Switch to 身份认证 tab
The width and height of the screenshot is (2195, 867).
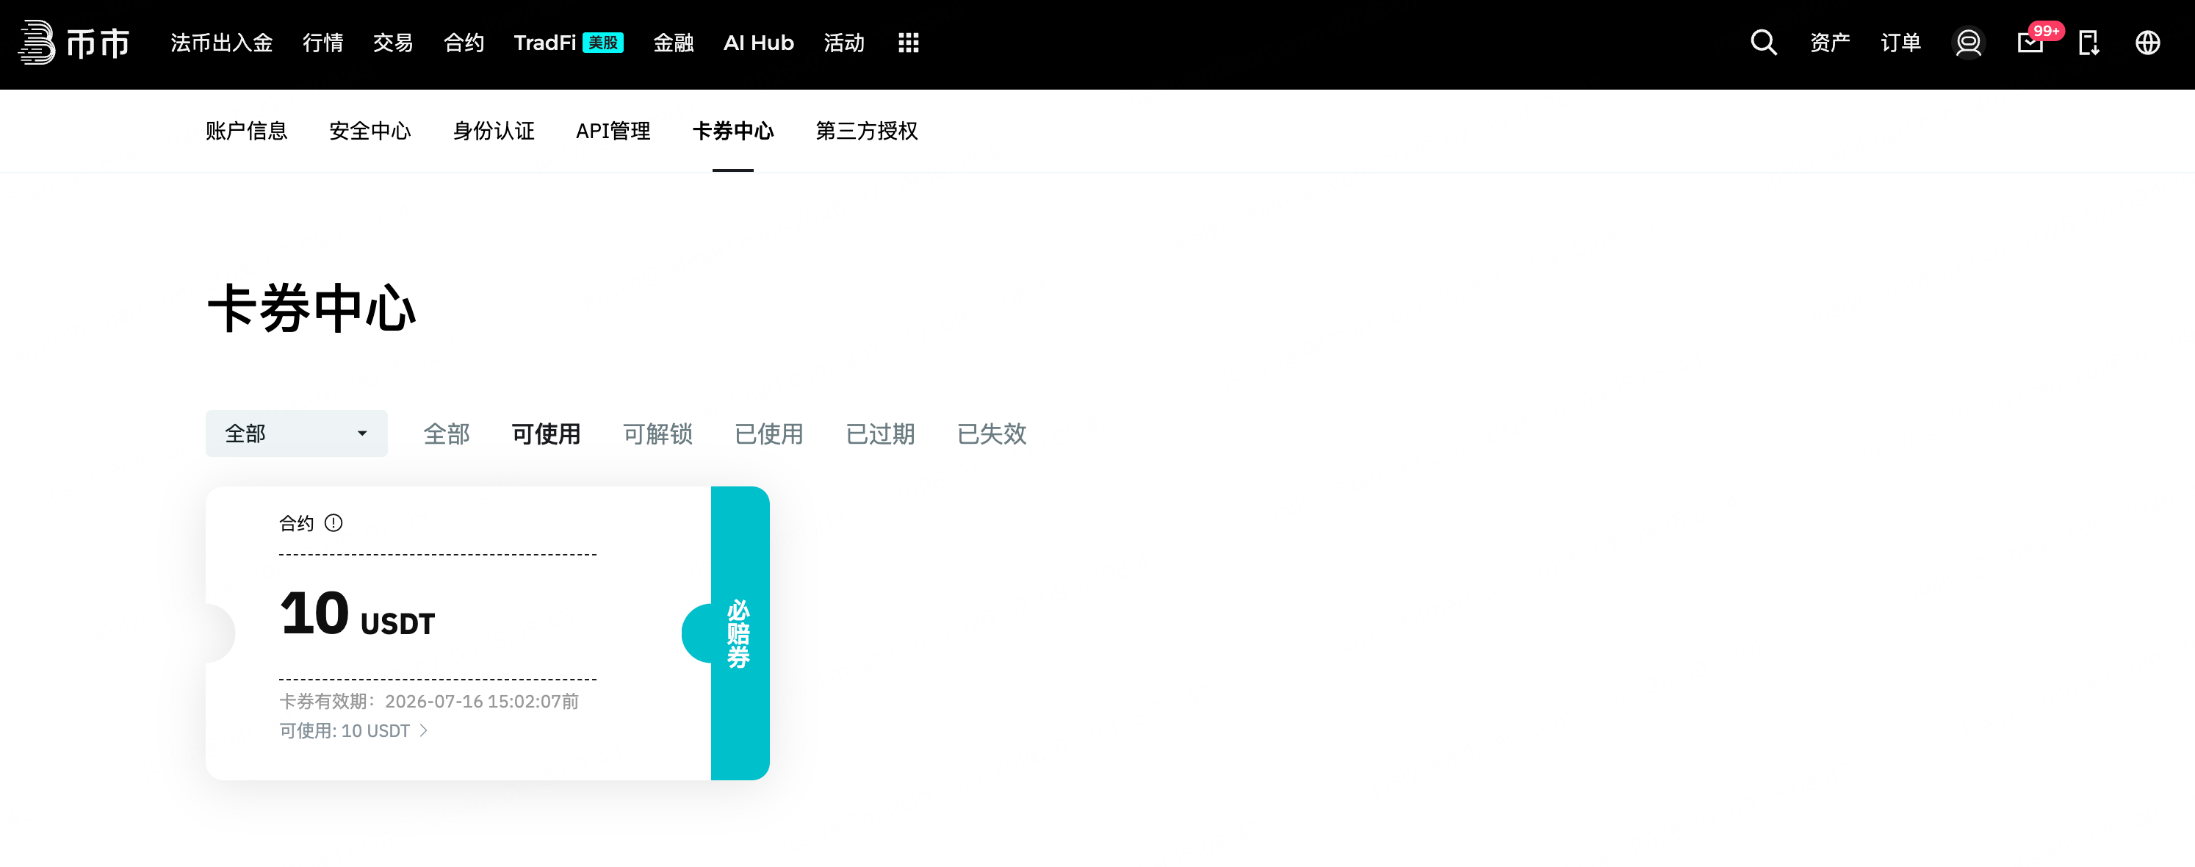click(x=494, y=131)
